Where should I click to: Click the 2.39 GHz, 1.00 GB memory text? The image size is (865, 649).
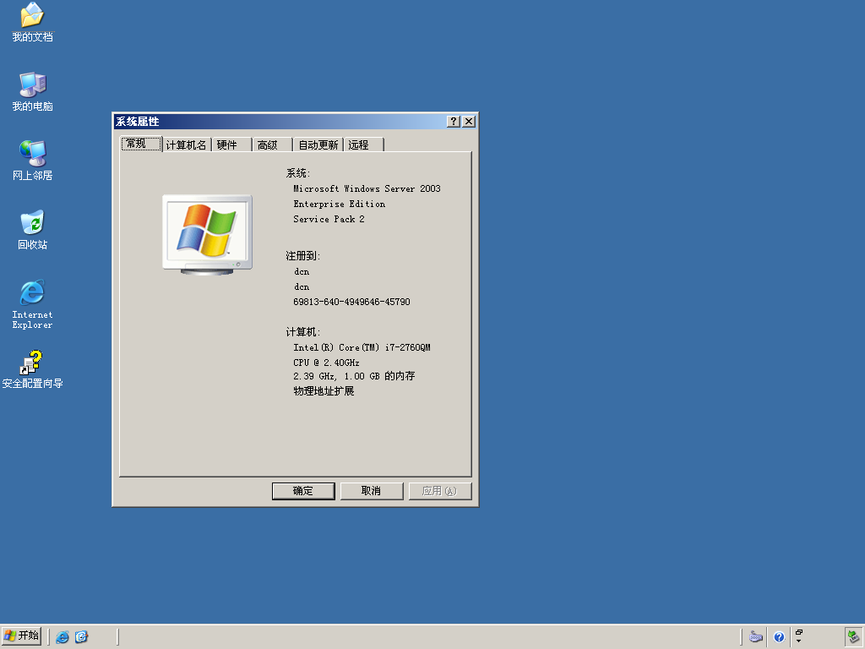tap(354, 376)
